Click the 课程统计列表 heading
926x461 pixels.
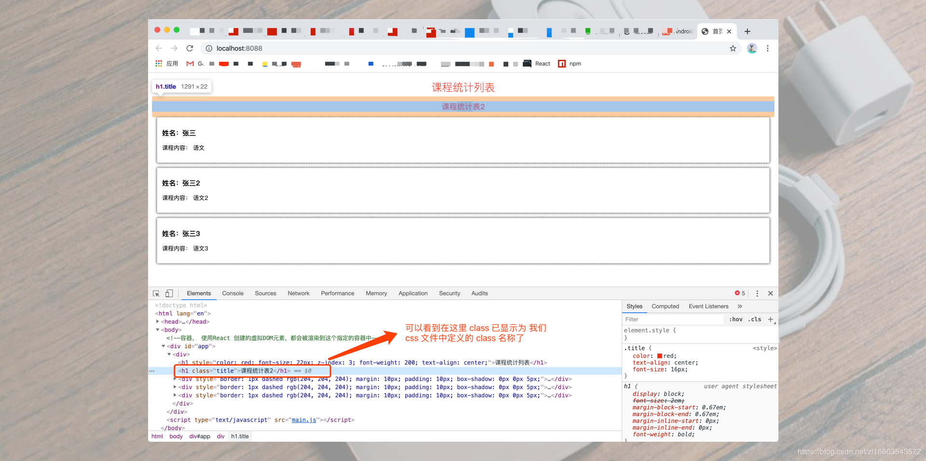point(463,87)
